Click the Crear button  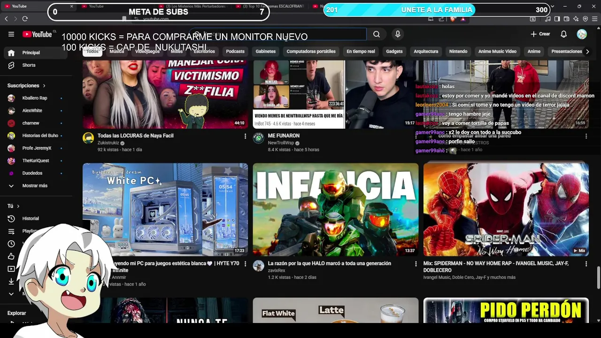540,34
